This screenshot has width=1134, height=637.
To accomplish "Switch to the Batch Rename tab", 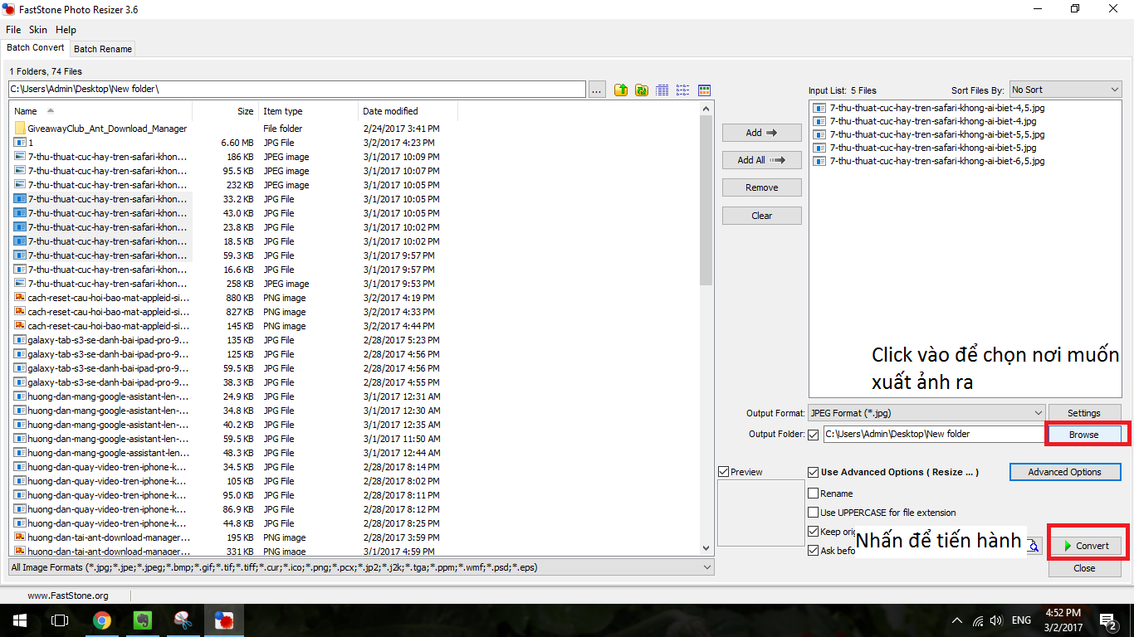I will point(103,49).
